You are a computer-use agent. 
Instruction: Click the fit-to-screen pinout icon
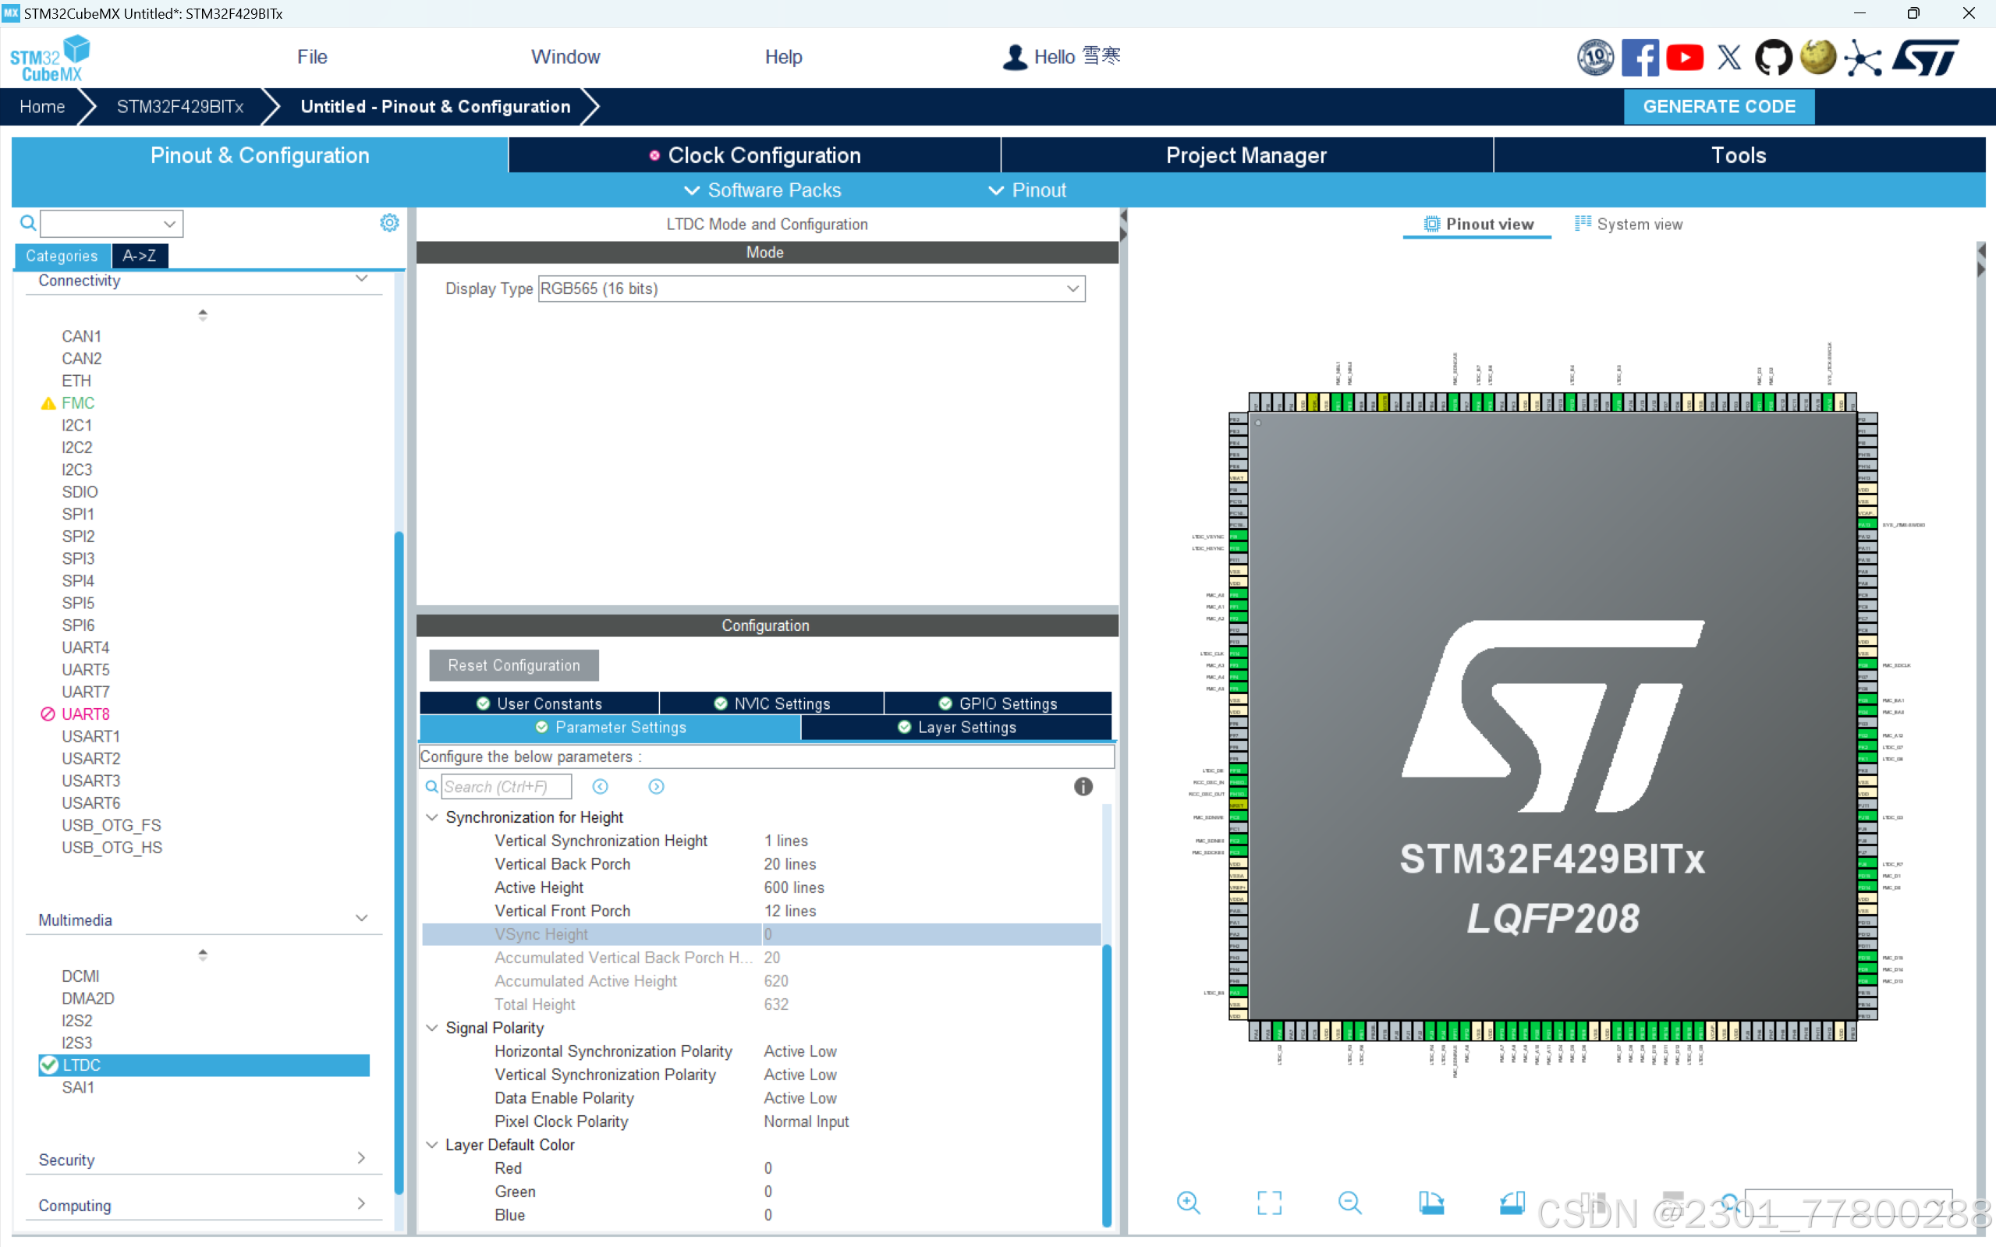pyautogui.click(x=1268, y=1203)
